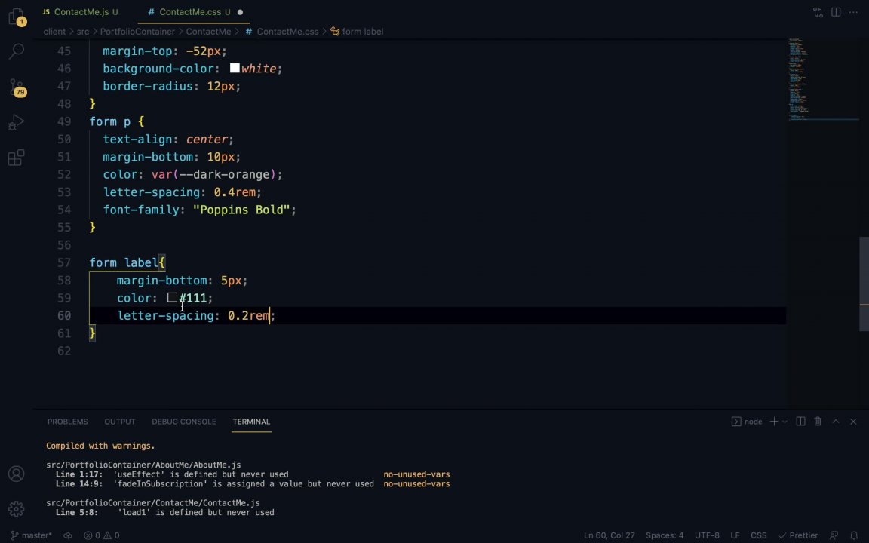The image size is (869, 543).
Task: Switch to the ContactMe.js editor tab
Action: pos(81,12)
